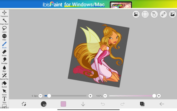The width and height of the screenshot is (177, 111).
Task: Click the fairy artwork canvas
Action: pos(98,53)
